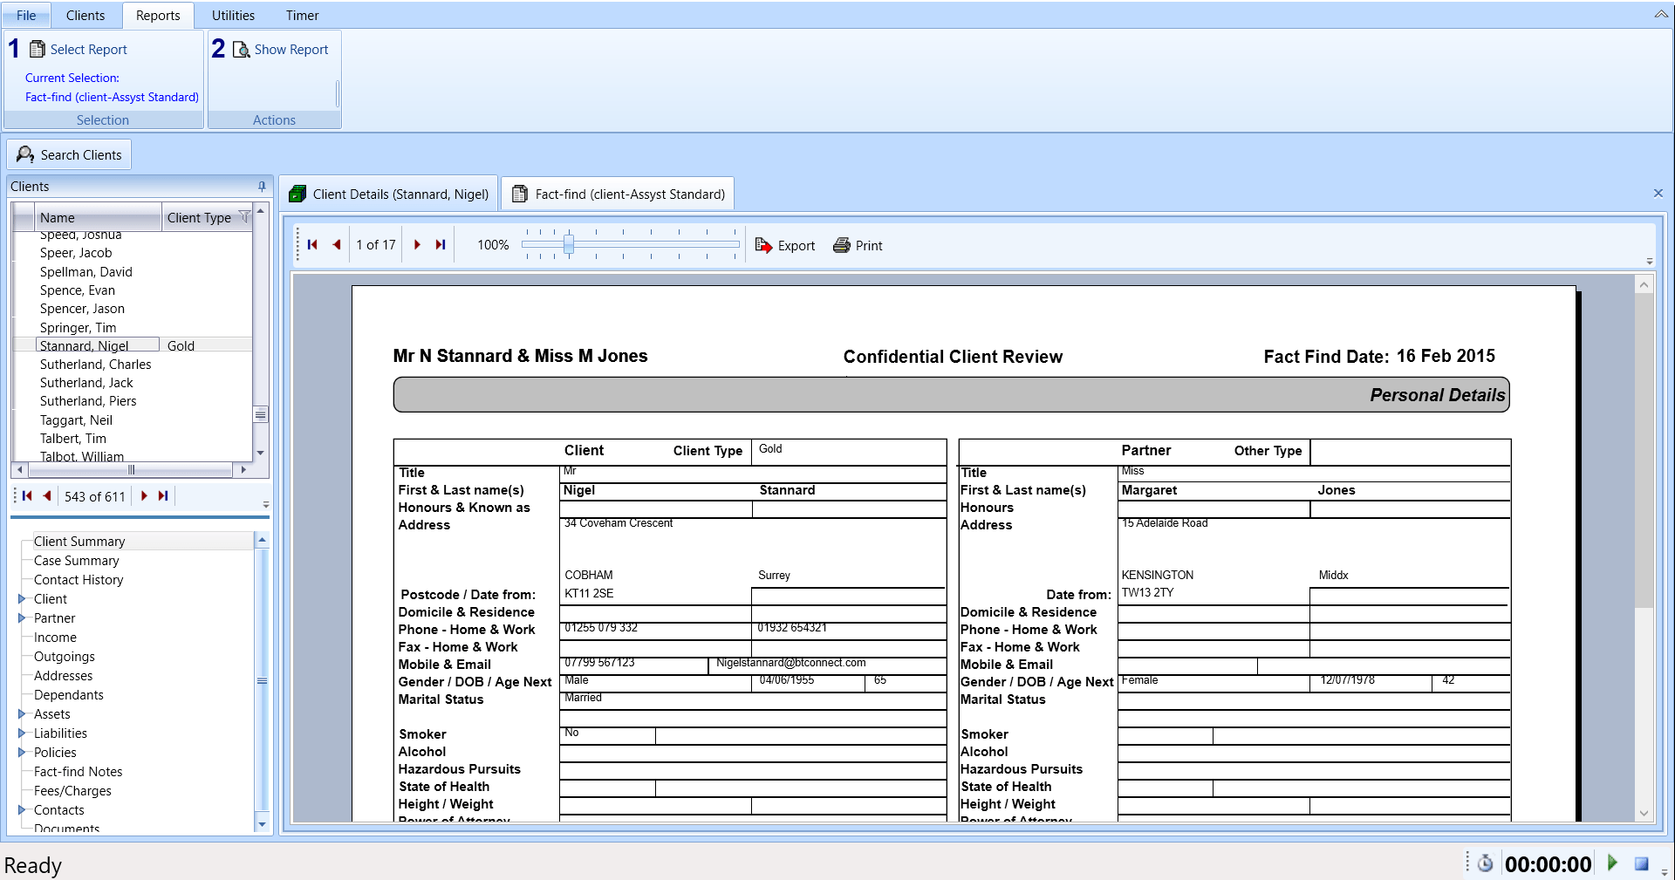This screenshot has height=880, width=1675.
Task: Click the Show Report action
Action: [x=280, y=50]
